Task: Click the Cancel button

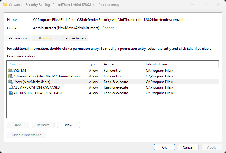Action: [x=188, y=147]
